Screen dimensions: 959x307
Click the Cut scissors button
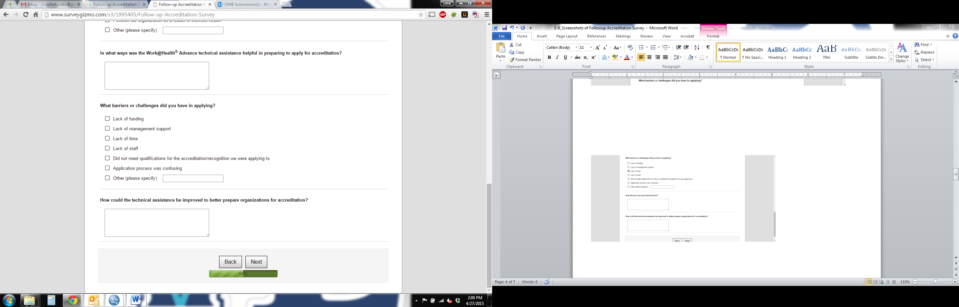516,45
